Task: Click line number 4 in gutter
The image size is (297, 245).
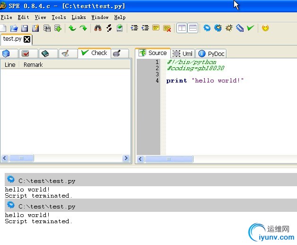Action: click(157, 81)
